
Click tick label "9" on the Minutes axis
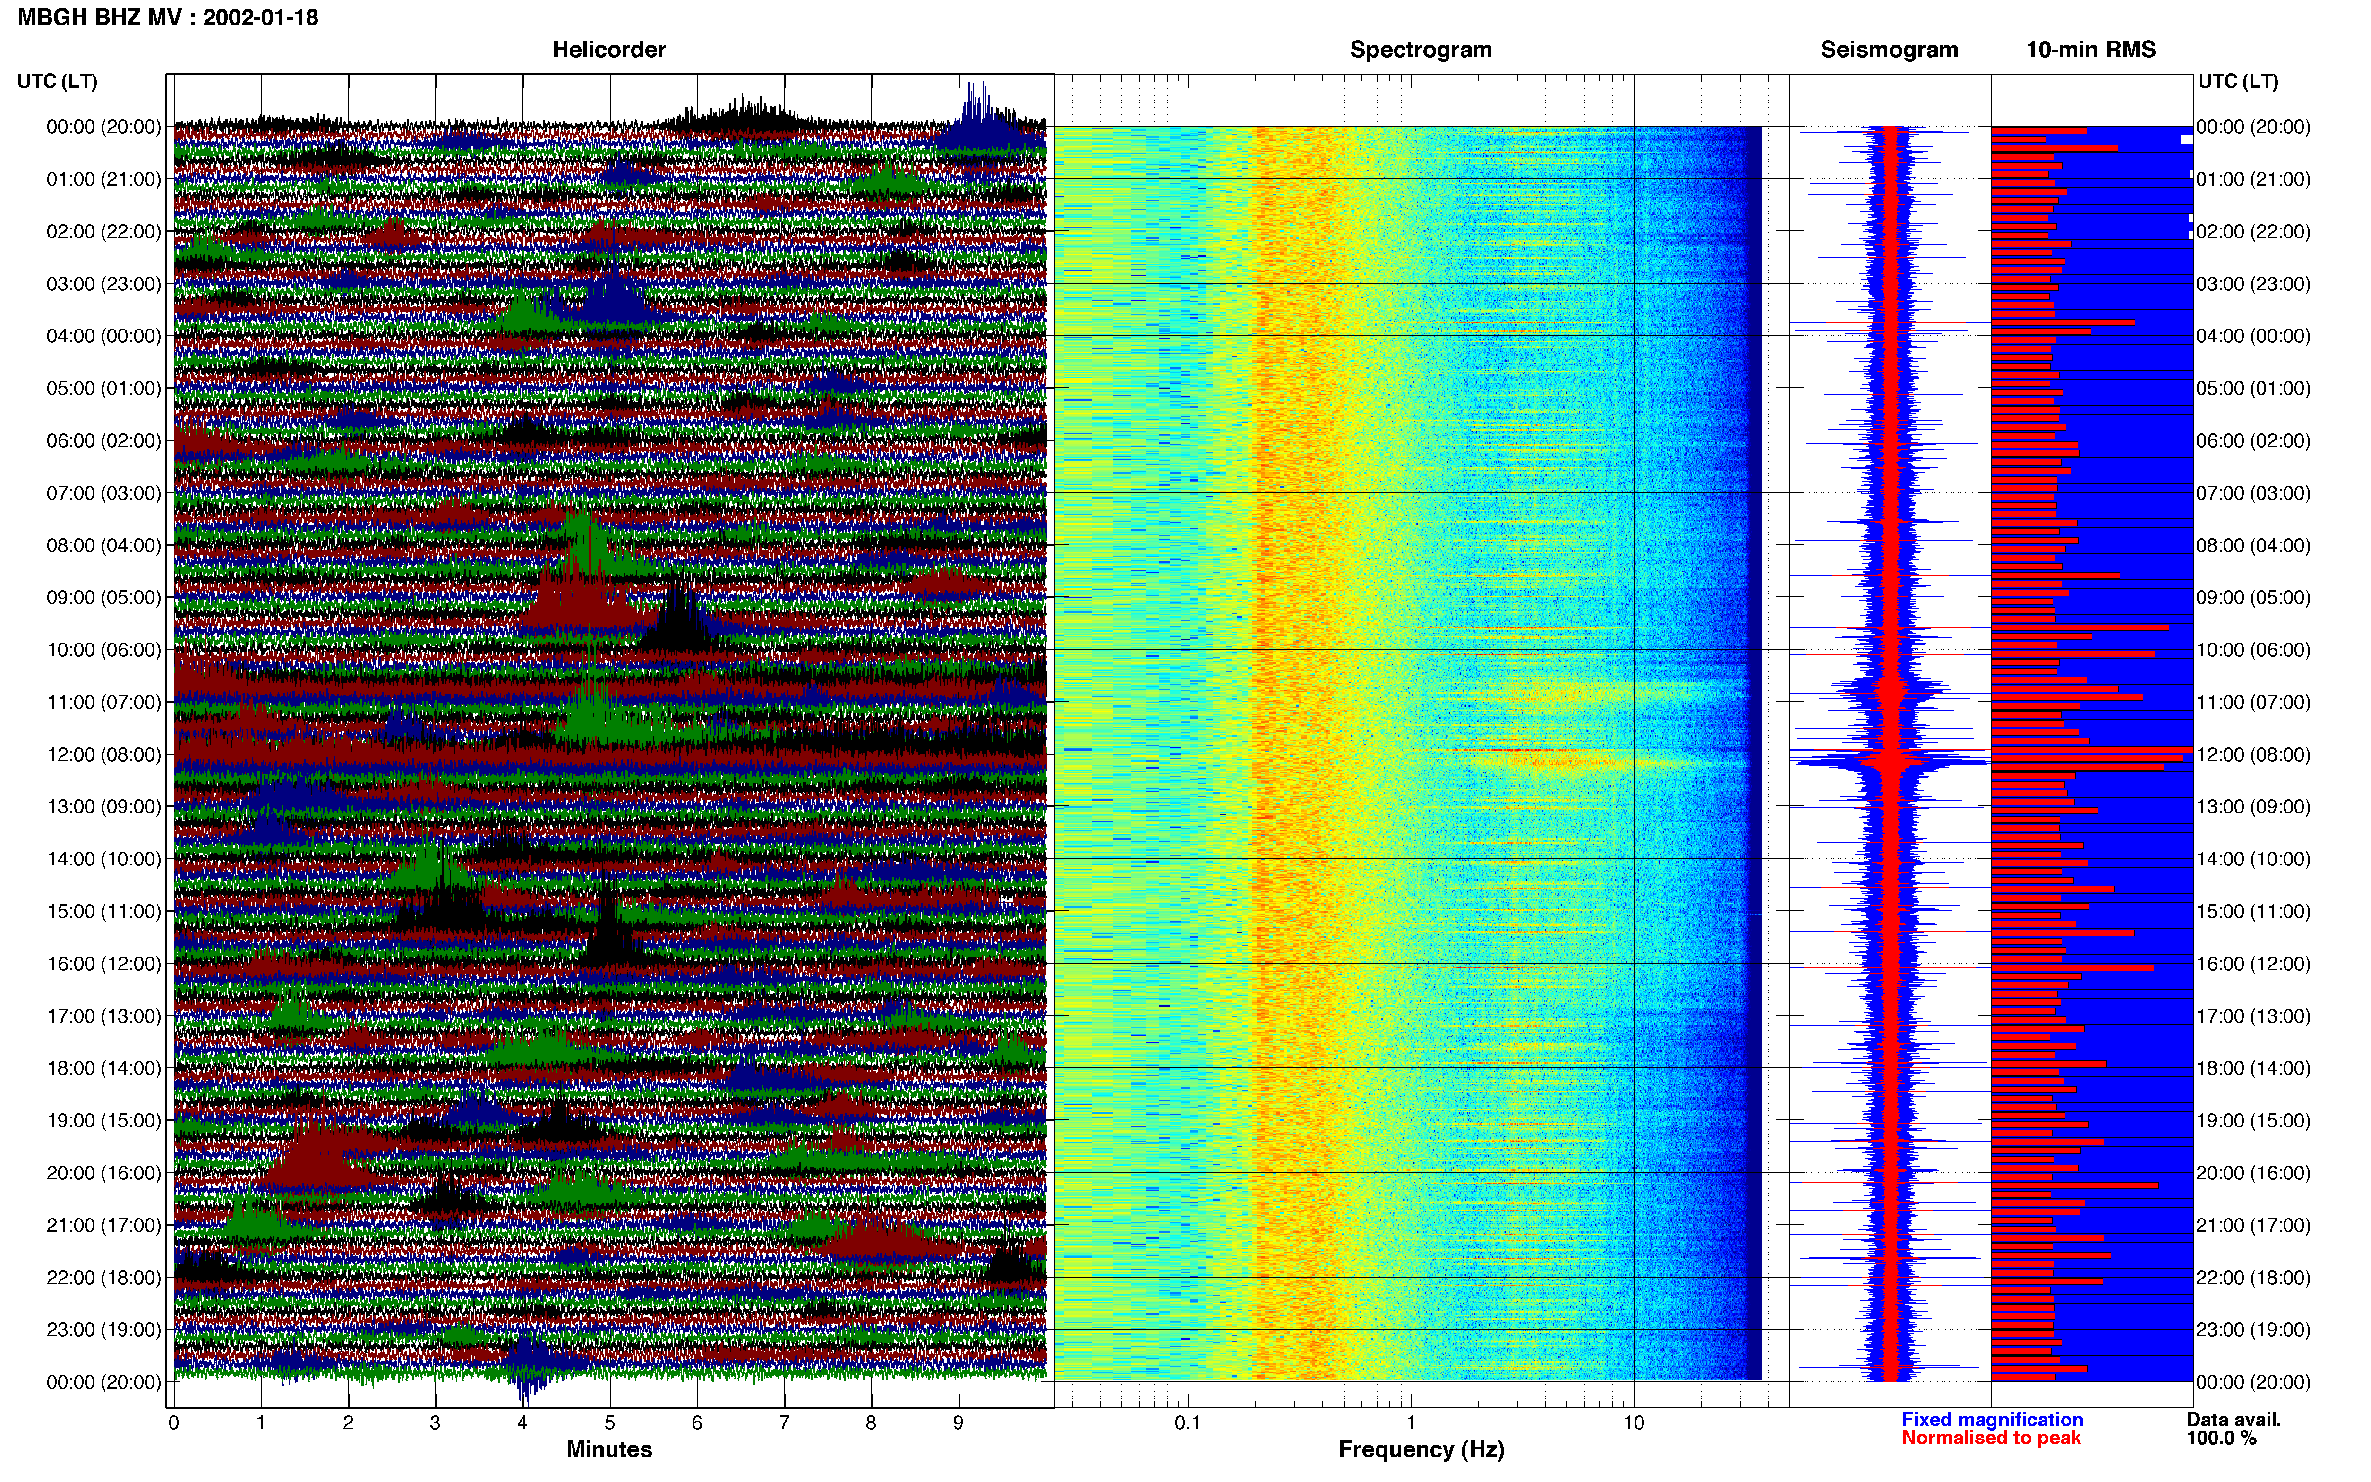point(959,1423)
